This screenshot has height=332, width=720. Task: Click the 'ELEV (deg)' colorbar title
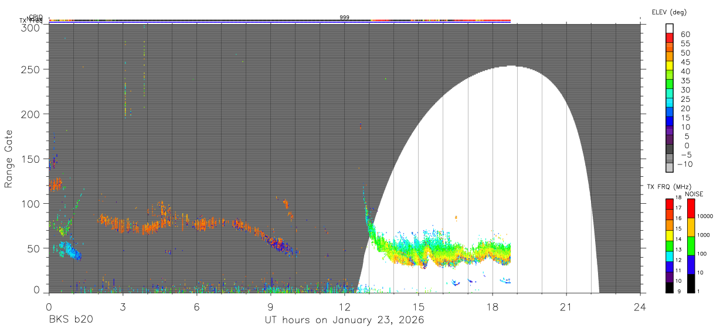point(668,12)
